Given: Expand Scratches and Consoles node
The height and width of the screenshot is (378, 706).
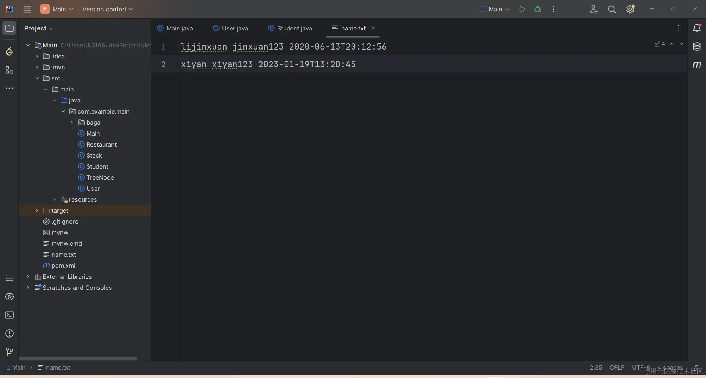Looking at the screenshot, I should pos(28,288).
